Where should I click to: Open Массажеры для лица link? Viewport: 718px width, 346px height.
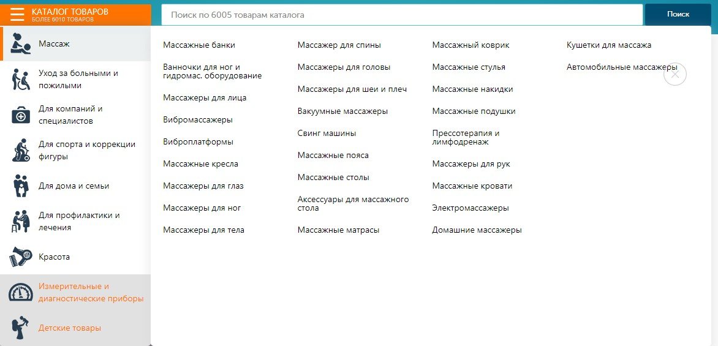coord(205,97)
